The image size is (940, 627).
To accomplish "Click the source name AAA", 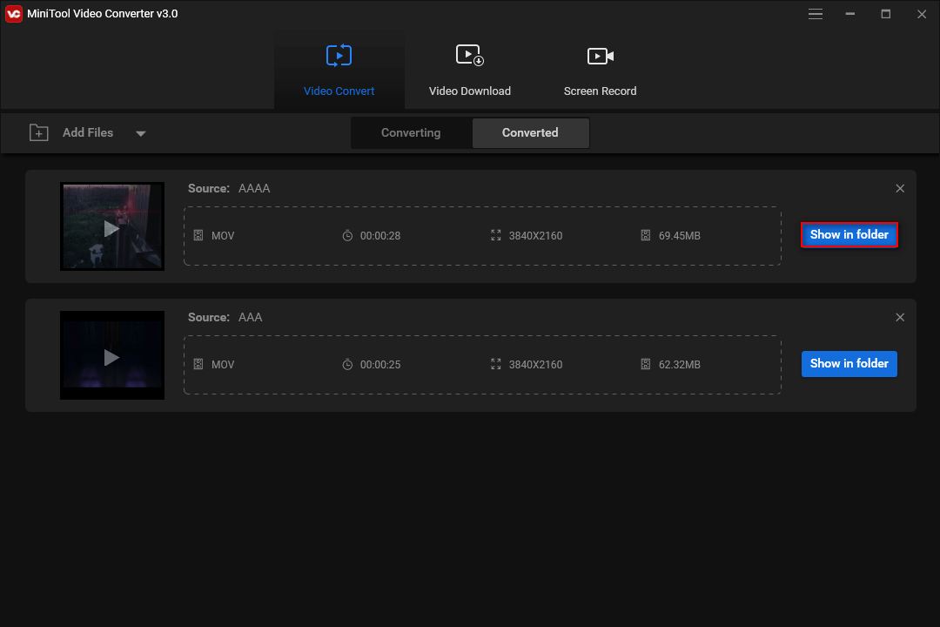I will [x=251, y=317].
